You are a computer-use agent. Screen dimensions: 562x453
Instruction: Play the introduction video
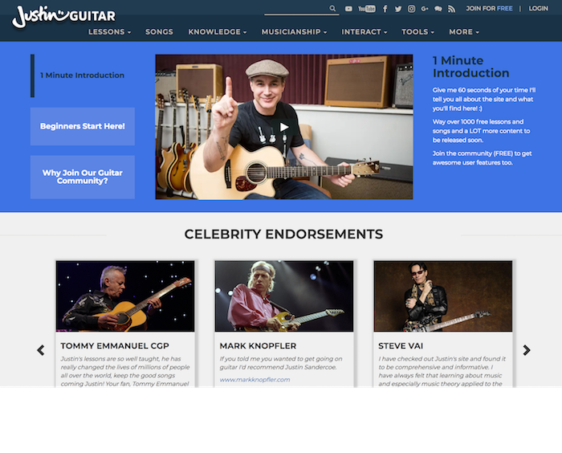coord(284,127)
